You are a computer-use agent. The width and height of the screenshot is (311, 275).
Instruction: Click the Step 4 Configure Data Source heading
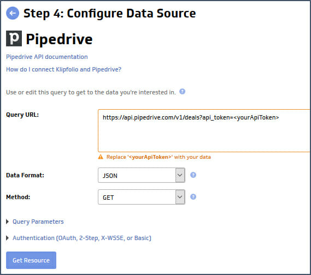point(110,13)
